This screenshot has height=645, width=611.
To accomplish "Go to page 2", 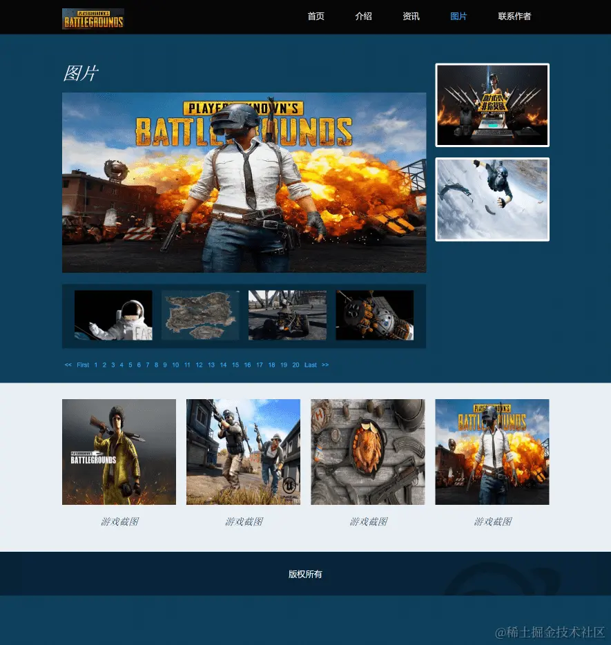I will [x=104, y=365].
